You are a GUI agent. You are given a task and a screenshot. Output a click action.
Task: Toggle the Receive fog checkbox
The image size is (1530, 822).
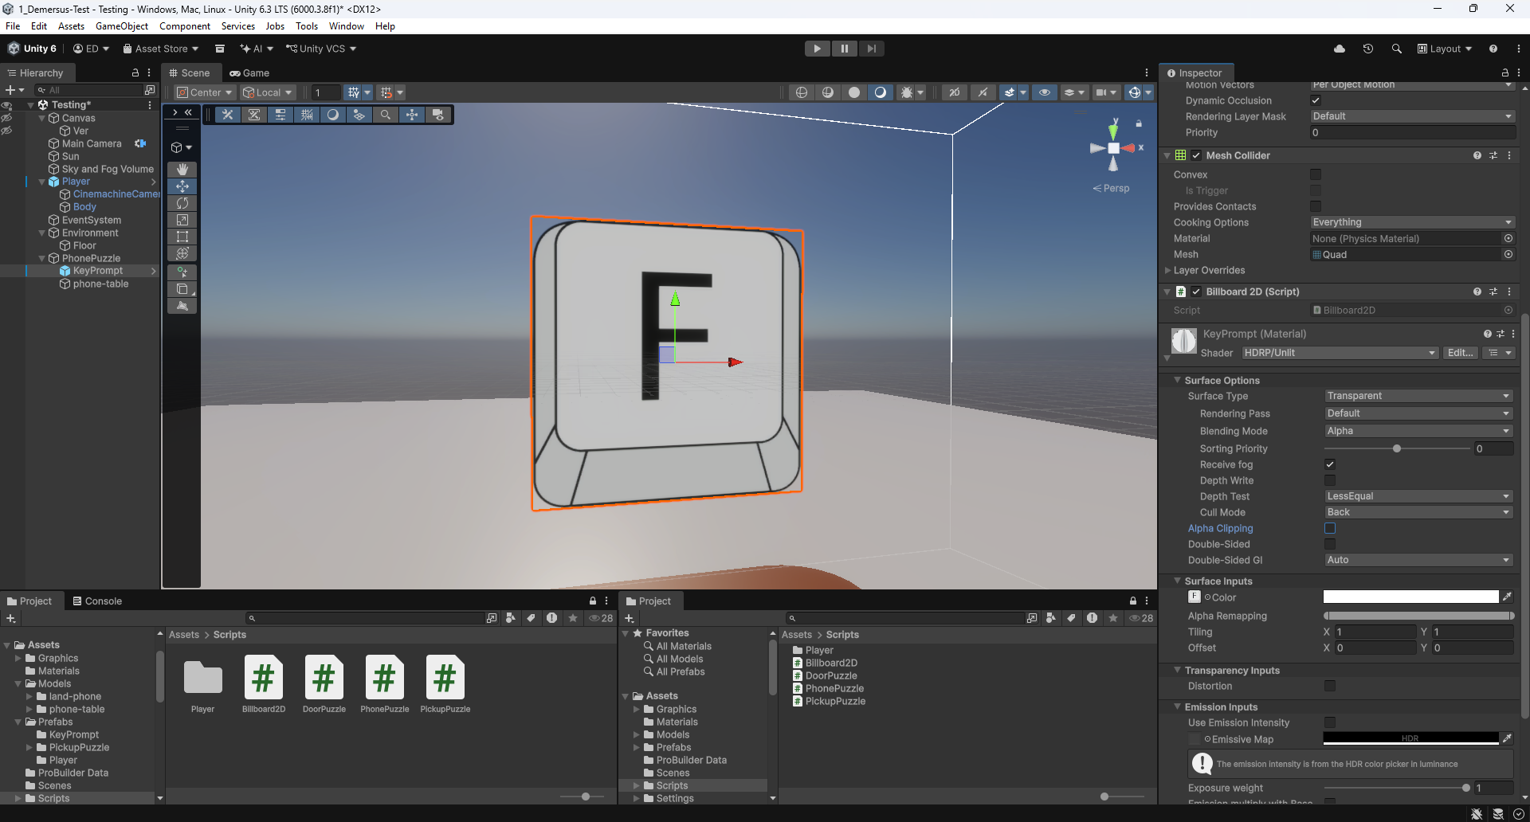[x=1330, y=464]
